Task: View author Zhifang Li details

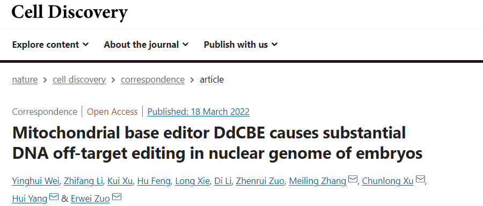Action: [83, 181]
